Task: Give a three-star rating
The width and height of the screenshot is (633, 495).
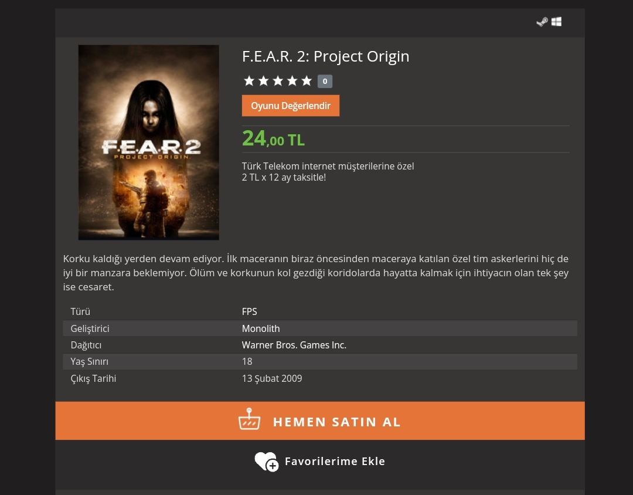Action: 278,81
